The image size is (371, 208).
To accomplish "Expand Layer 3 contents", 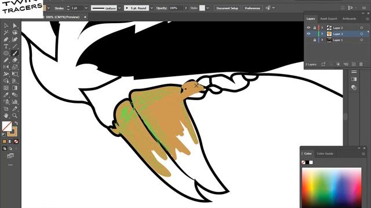I will 322,34.
